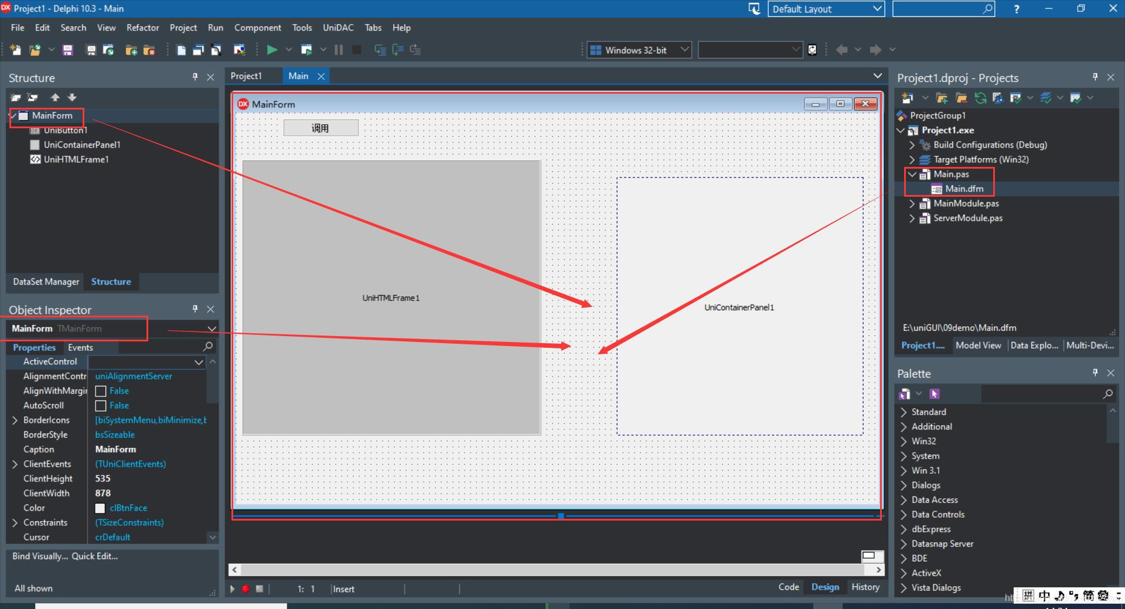The height and width of the screenshot is (609, 1125).
Task: Click Structure panel move-up arrow icon
Action: pyautogui.click(x=55, y=97)
